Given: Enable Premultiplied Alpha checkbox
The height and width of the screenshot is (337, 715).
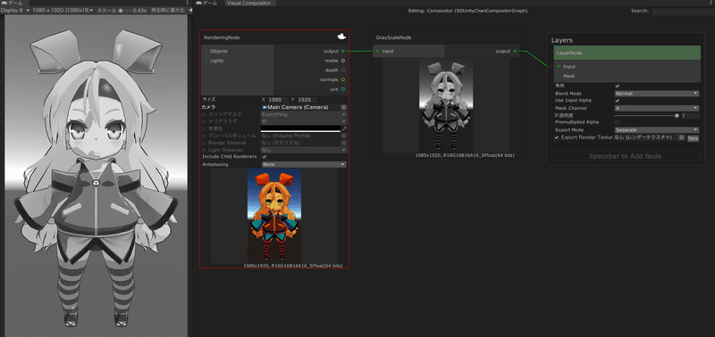Looking at the screenshot, I should 618,122.
